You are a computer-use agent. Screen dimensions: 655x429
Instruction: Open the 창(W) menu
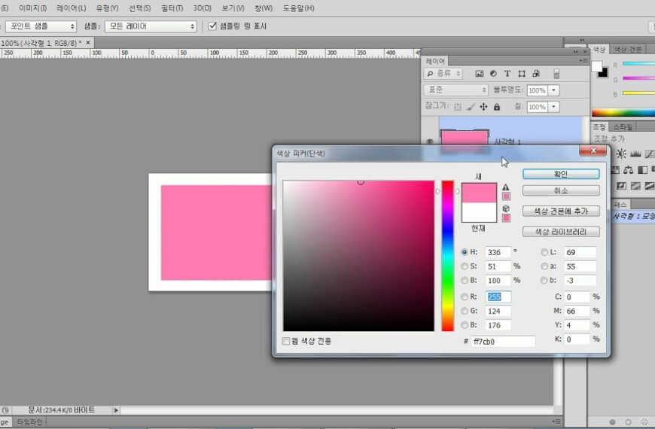pyautogui.click(x=264, y=8)
